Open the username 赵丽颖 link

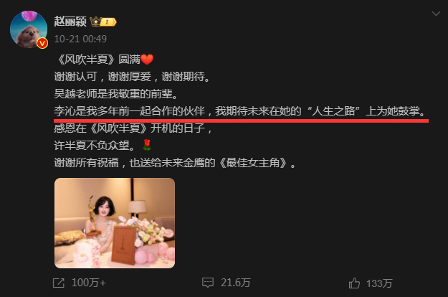70,22
